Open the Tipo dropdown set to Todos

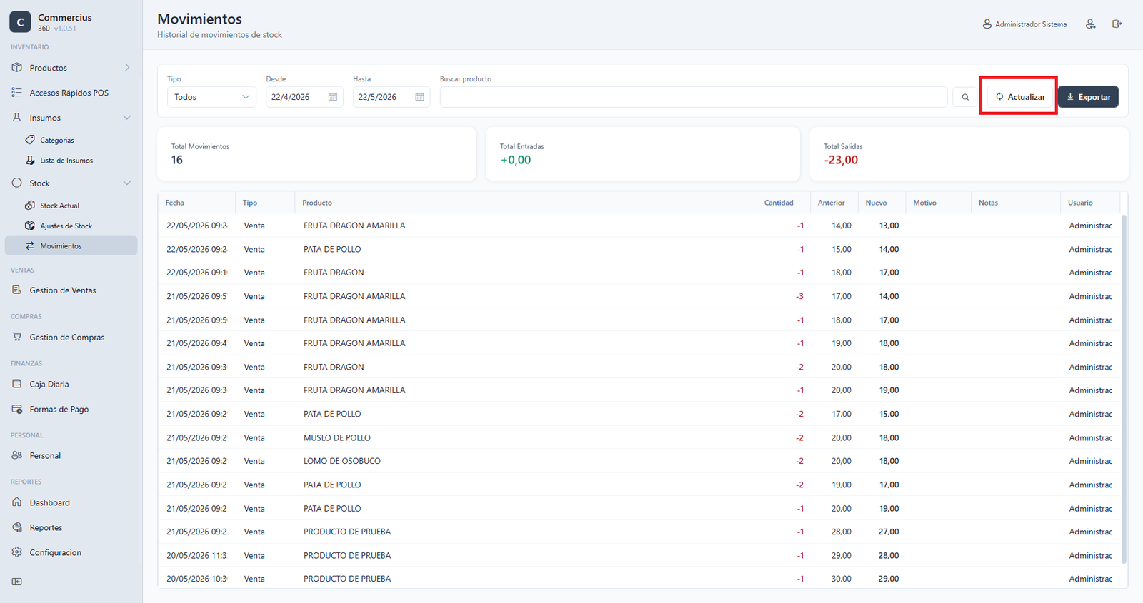(x=211, y=97)
